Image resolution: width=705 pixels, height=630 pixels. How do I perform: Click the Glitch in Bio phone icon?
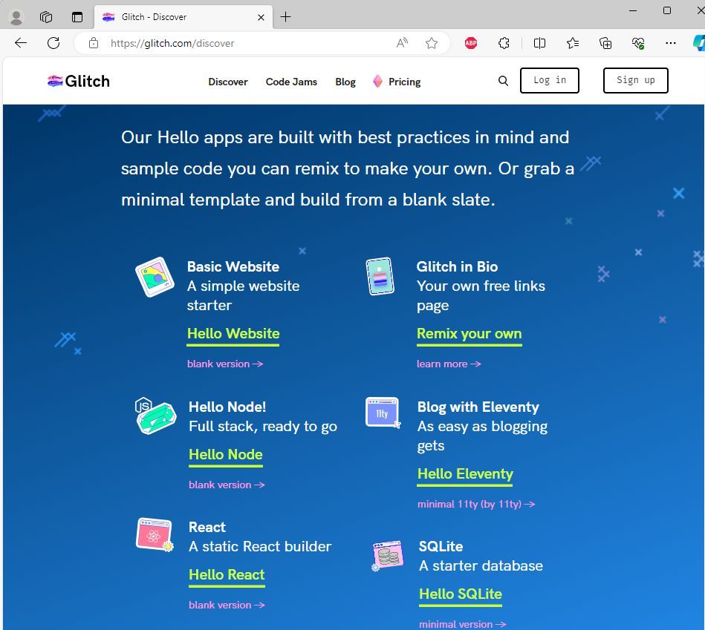click(379, 276)
